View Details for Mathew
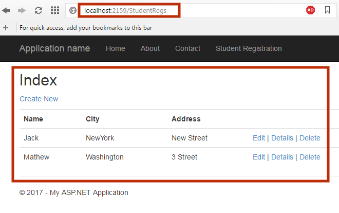The width and height of the screenshot is (339, 213). pos(282,157)
